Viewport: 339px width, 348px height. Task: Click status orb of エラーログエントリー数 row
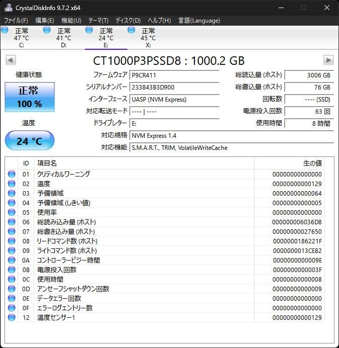(12, 308)
